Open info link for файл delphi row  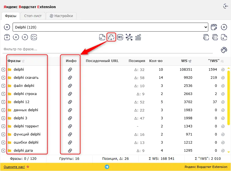pos(70,86)
